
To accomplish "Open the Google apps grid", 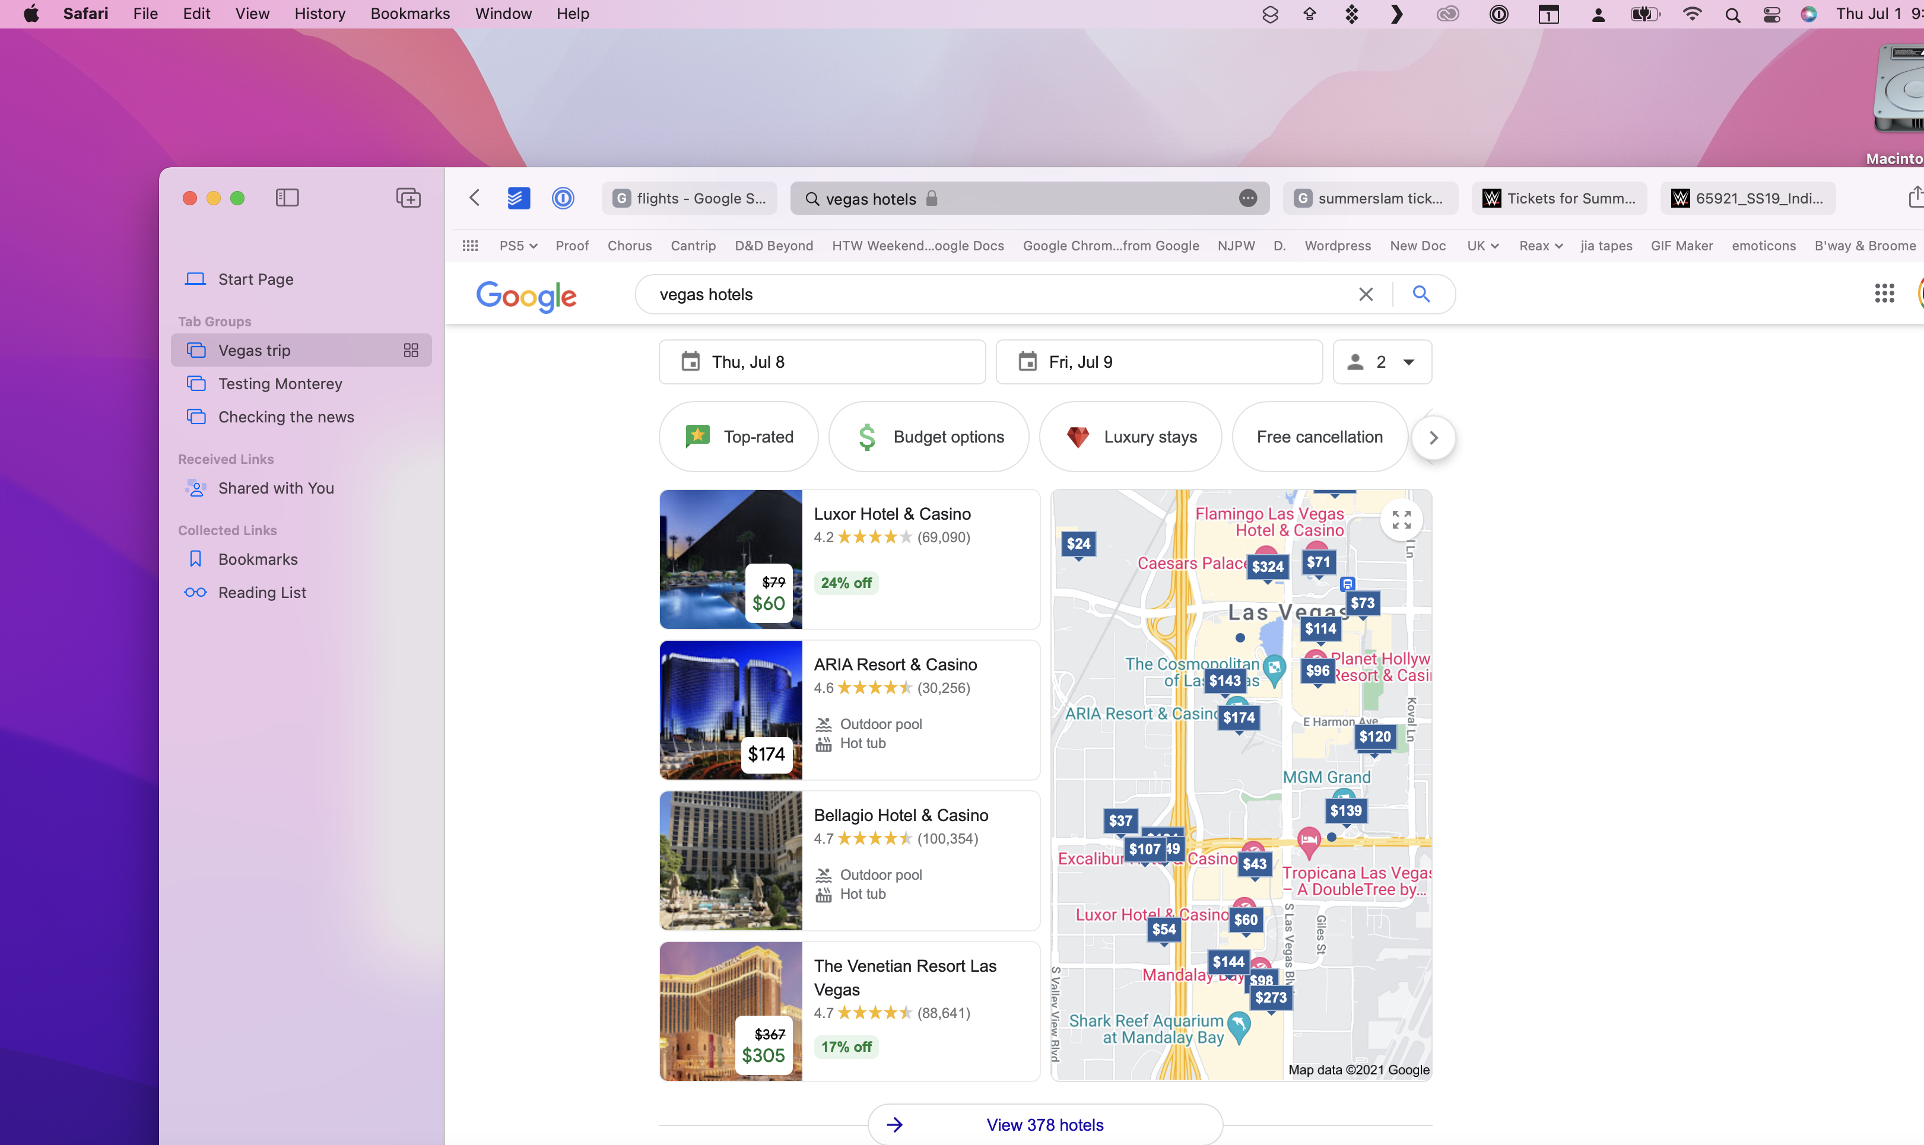I will tap(1885, 293).
